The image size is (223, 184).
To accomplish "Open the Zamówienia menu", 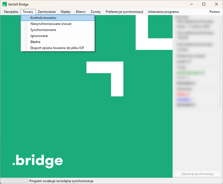I will coord(47,12).
